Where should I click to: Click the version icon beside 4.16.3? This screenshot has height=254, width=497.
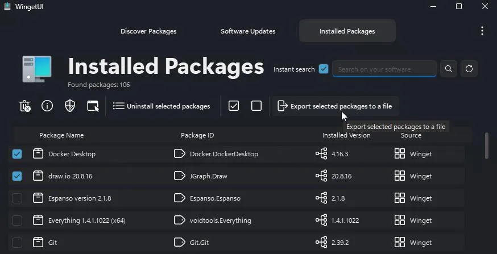coord(321,154)
